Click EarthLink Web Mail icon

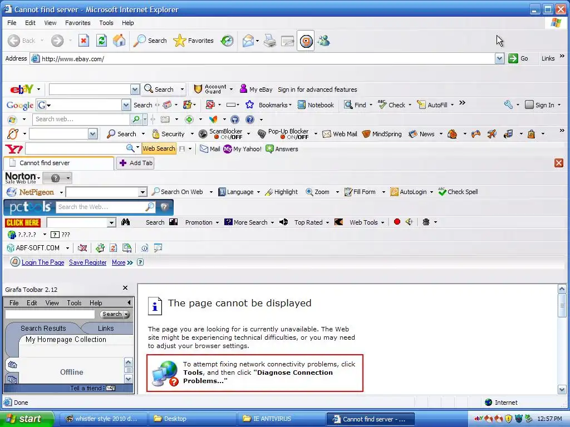coord(327,134)
